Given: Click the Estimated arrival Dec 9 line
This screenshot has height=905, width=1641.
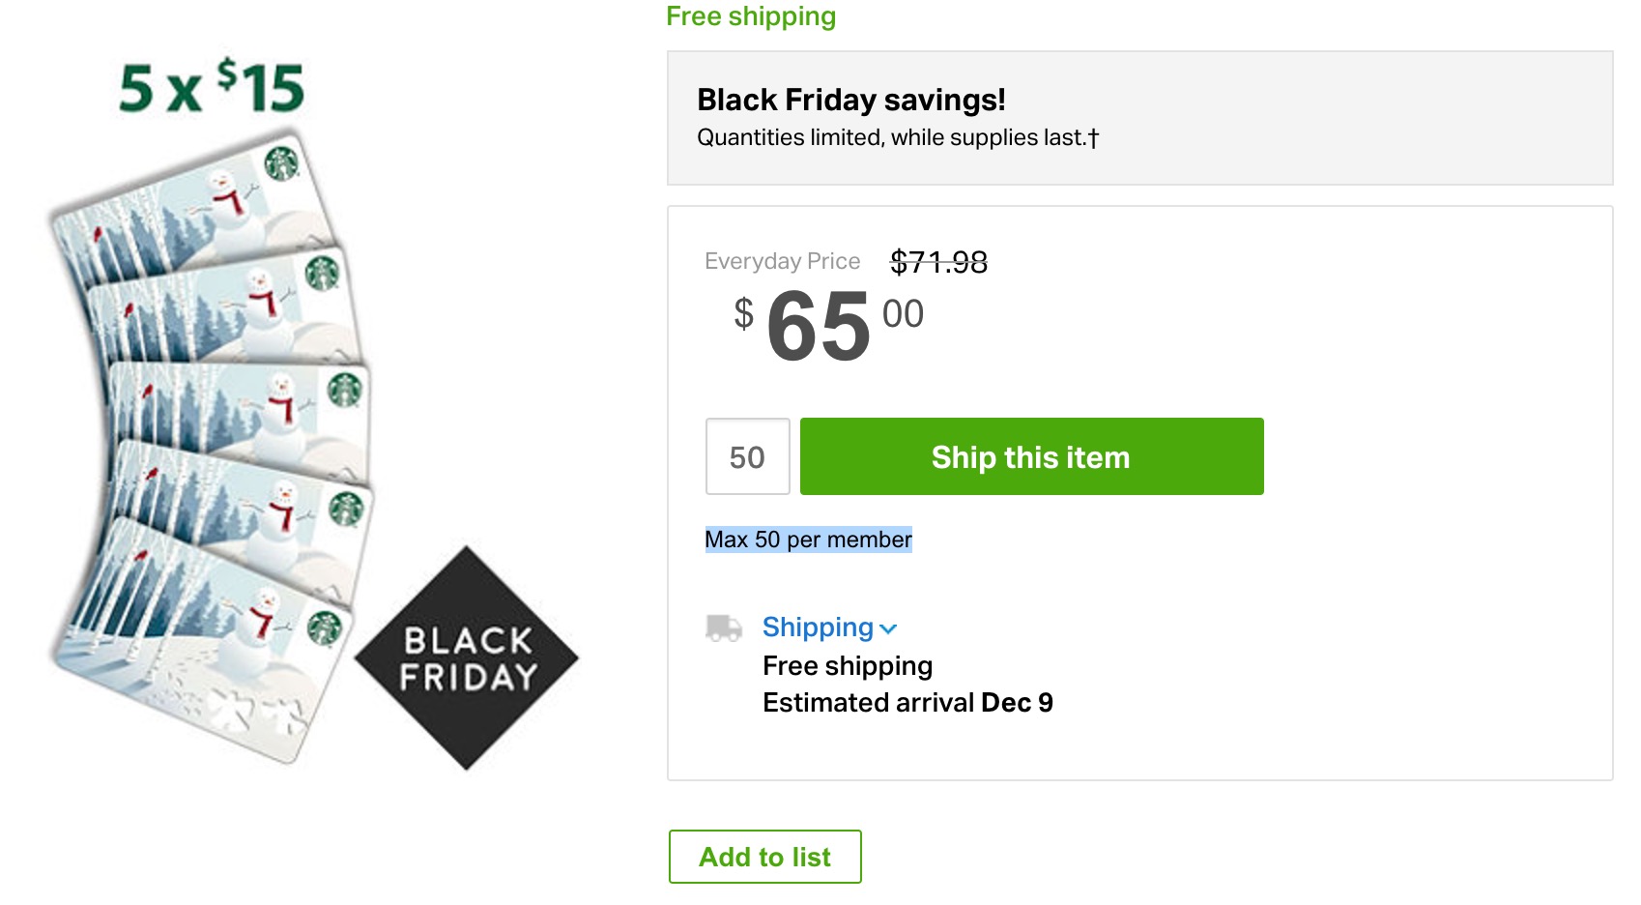Looking at the screenshot, I should [907, 703].
